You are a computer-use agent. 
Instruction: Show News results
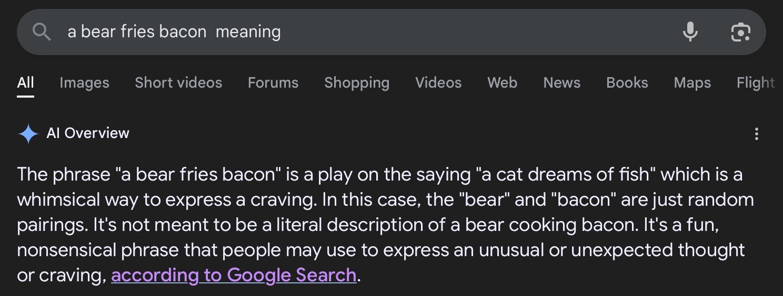(561, 83)
